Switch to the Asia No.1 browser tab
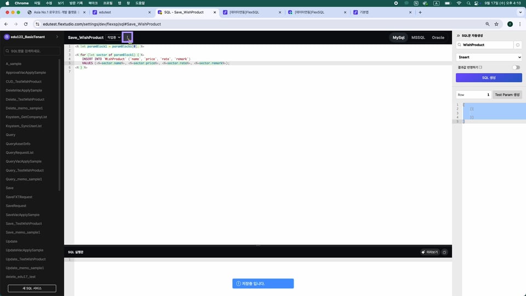Viewport: 526px width, 296px height. coord(55,12)
